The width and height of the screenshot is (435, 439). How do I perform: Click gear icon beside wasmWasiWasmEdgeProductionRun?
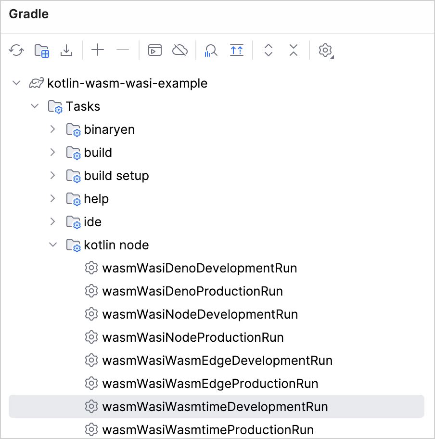(x=91, y=383)
